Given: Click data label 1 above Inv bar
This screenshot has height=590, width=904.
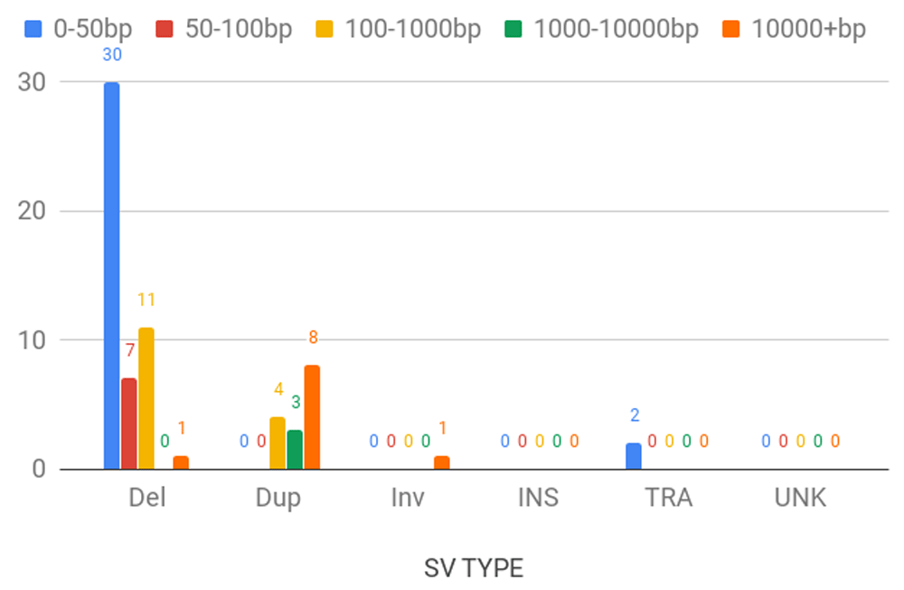Looking at the screenshot, I should [442, 428].
